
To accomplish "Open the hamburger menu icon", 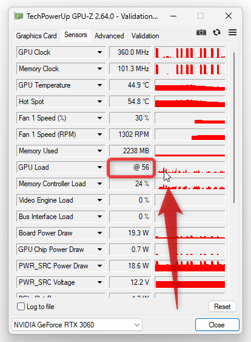I will point(232,32).
